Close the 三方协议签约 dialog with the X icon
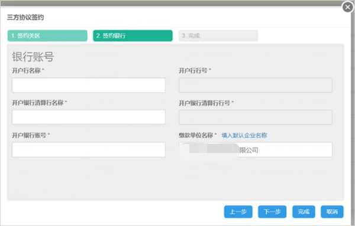The height and width of the screenshot is (226, 355). [x=348, y=7]
